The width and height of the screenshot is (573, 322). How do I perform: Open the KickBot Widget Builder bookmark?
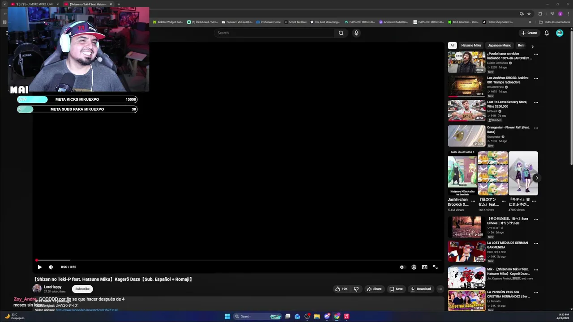click(167, 22)
